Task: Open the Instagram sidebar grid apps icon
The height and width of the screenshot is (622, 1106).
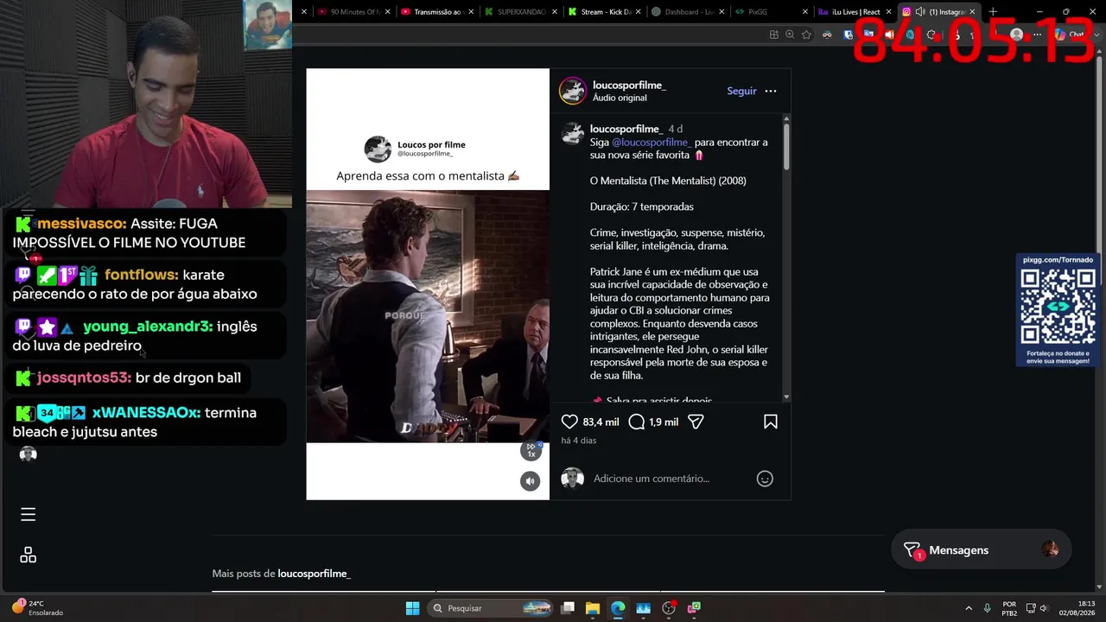Action: click(x=29, y=555)
